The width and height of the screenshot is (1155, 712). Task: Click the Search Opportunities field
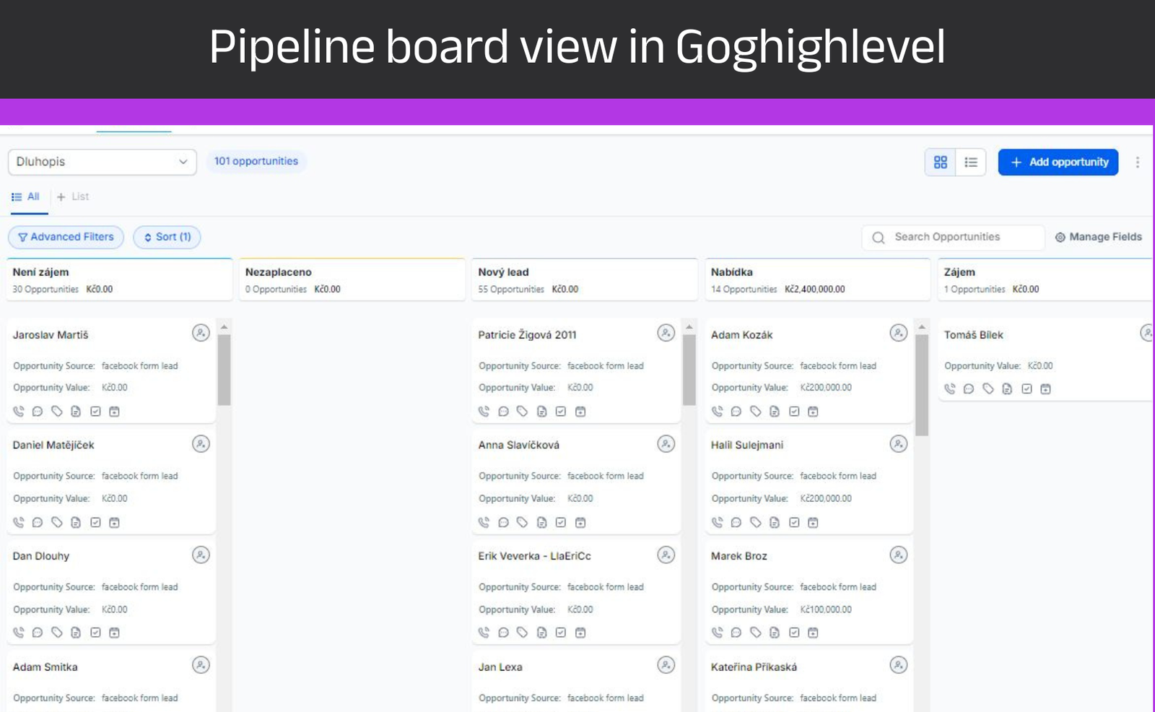[x=953, y=237]
